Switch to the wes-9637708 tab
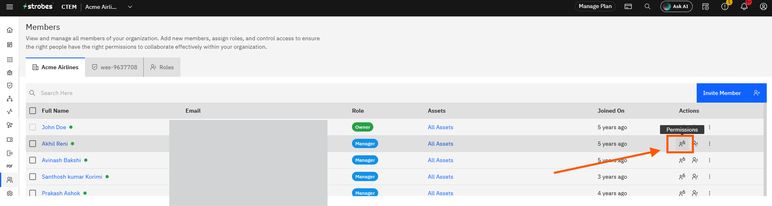Viewport: 772px width, 206px height. pos(114,67)
